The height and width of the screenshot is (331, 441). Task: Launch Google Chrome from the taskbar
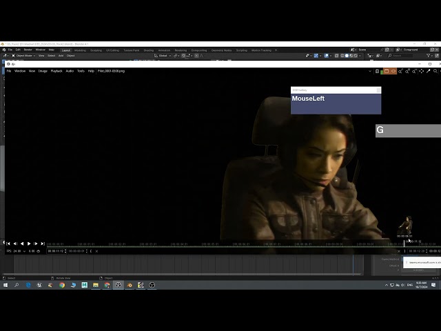coord(62,285)
